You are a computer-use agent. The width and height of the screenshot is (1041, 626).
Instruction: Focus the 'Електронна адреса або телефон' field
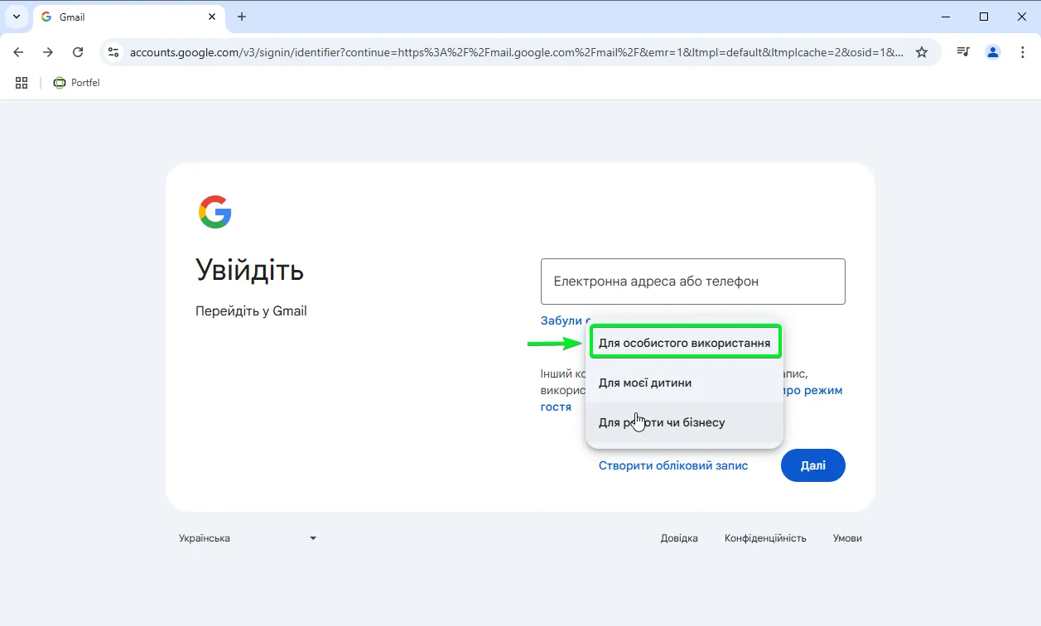point(693,282)
